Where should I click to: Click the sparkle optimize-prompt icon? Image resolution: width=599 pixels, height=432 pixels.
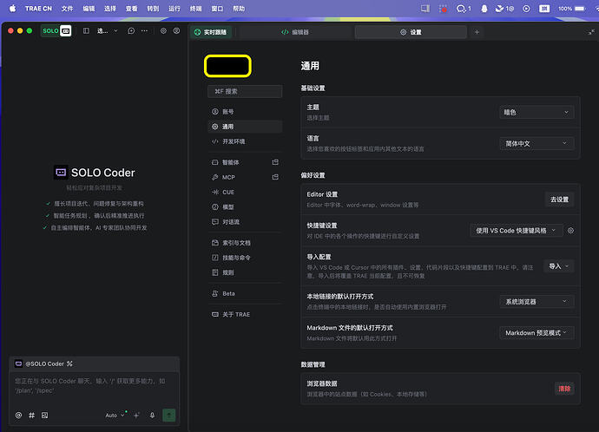[x=136, y=416]
